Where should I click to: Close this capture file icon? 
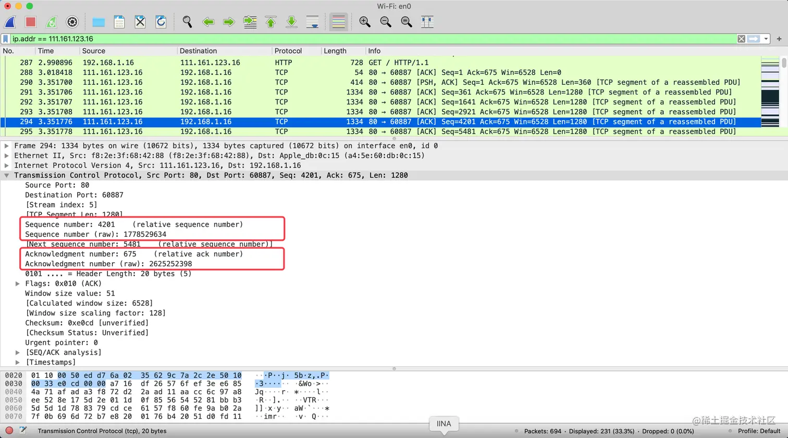(x=140, y=22)
